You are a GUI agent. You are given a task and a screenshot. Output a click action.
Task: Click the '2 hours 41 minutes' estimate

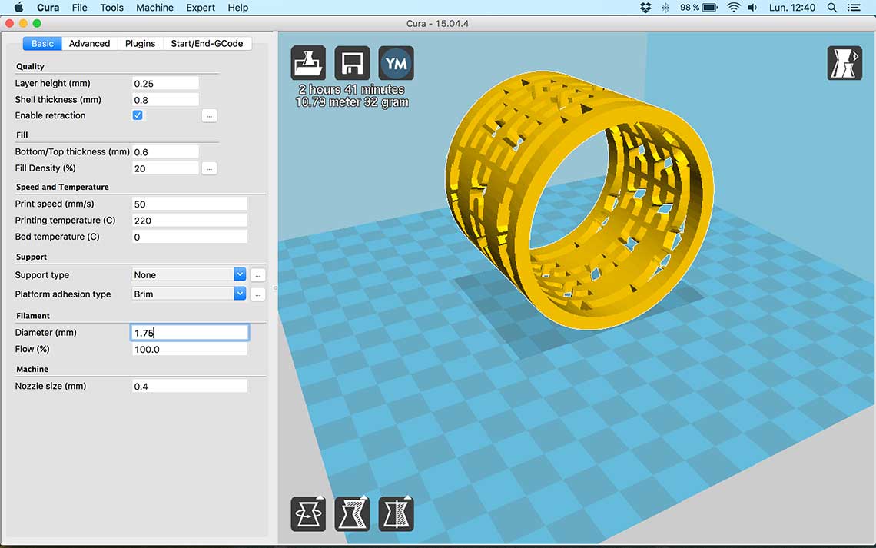point(351,89)
